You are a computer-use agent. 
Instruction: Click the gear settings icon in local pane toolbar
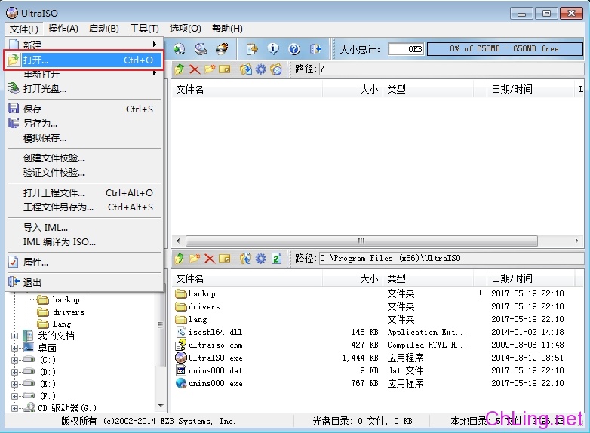pos(261,259)
